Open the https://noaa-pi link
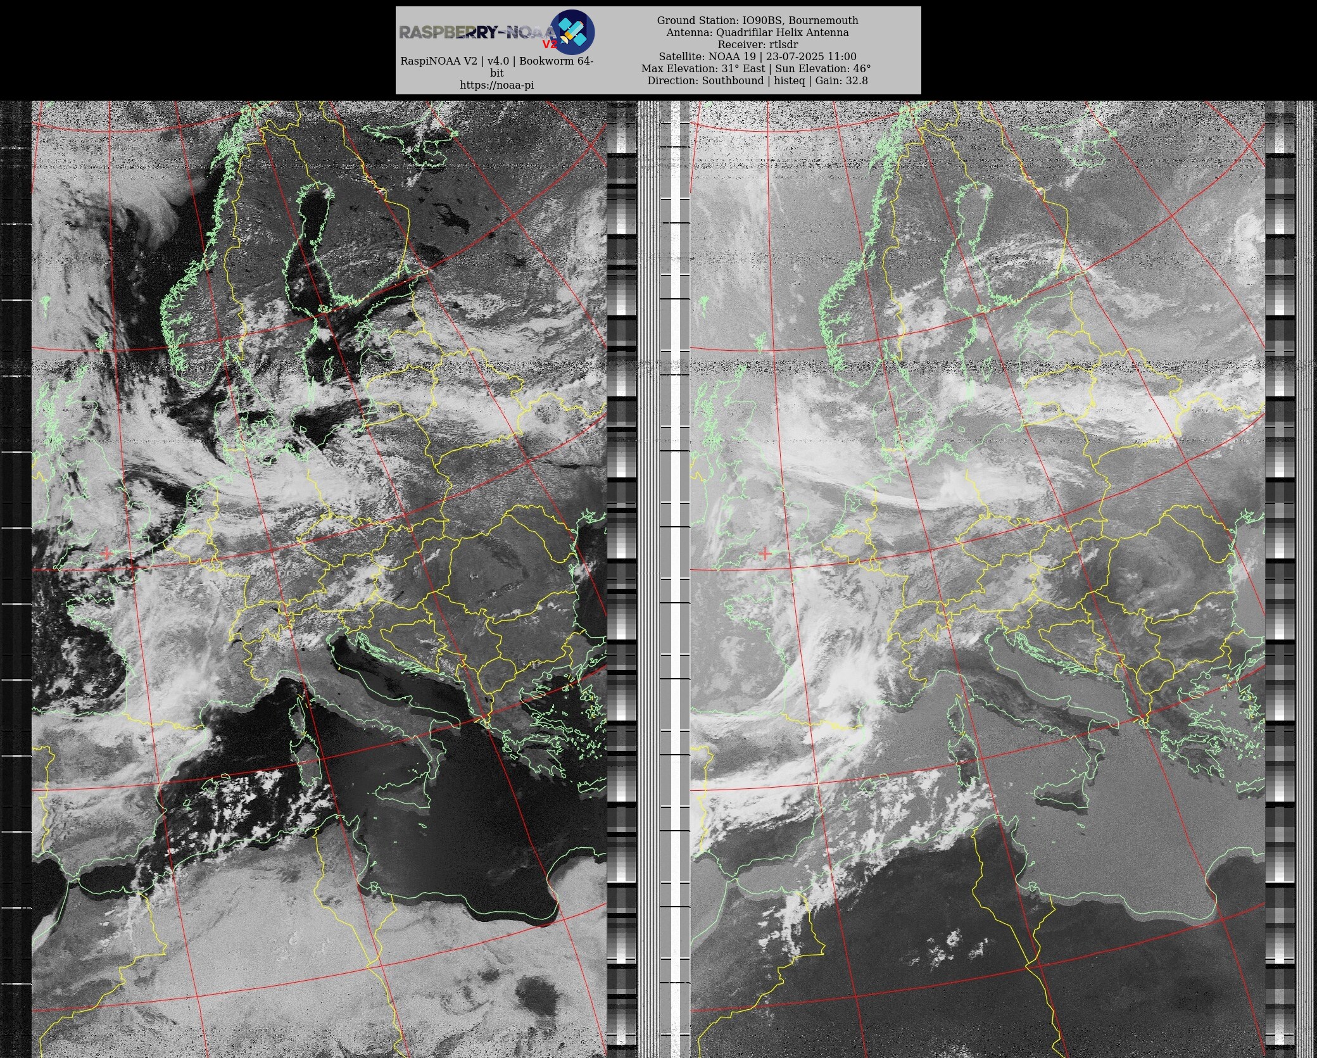Image resolution: width=1317 pixels, height=1058 pixels. 497,85
